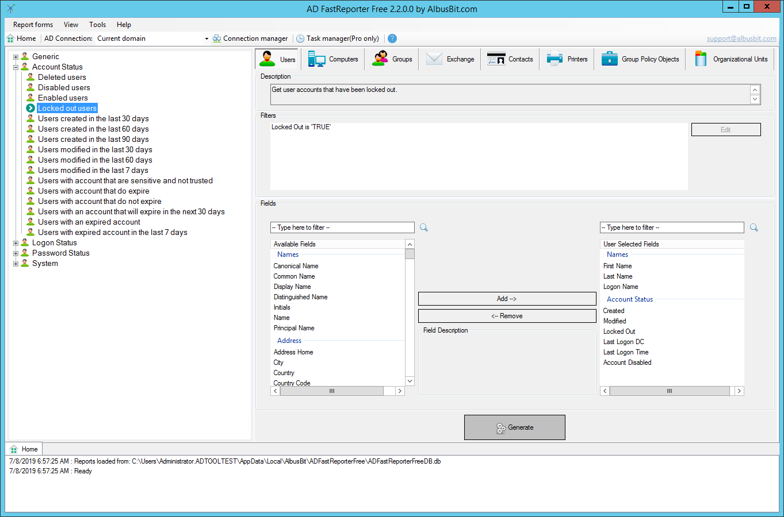Screen dimensions: 784x517
Task: Select Deleted users report
Action: point(62,78)
